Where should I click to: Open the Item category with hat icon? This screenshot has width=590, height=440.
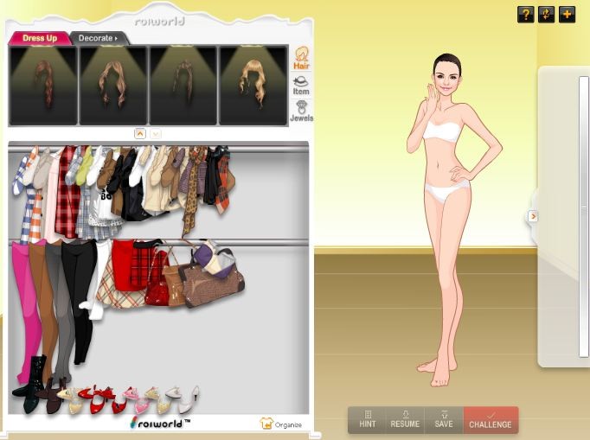301,85
